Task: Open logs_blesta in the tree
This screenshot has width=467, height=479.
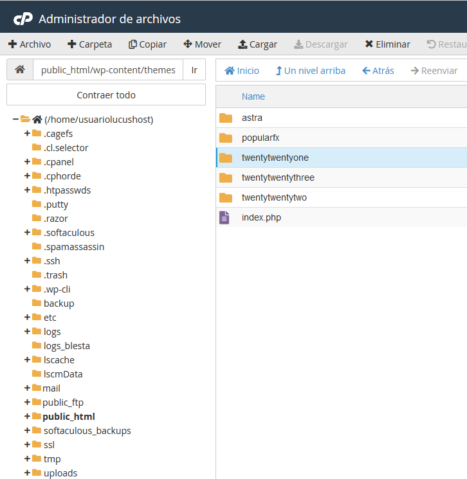Action: click(x=67, y=346)
